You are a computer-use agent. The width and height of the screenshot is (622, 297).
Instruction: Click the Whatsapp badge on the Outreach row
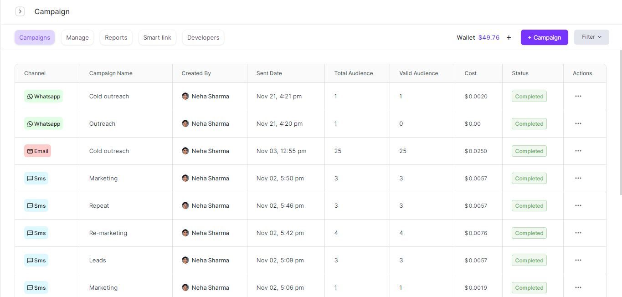[43, 123]
